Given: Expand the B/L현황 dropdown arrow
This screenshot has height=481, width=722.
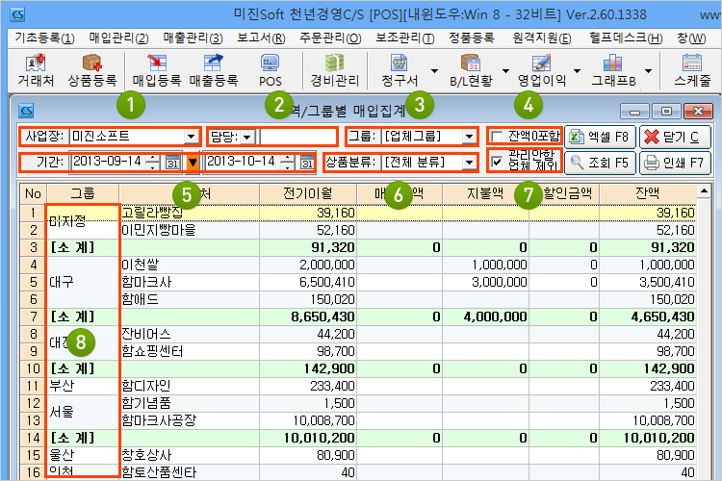Looking at the screenshot, I should [x=505, y=71].
